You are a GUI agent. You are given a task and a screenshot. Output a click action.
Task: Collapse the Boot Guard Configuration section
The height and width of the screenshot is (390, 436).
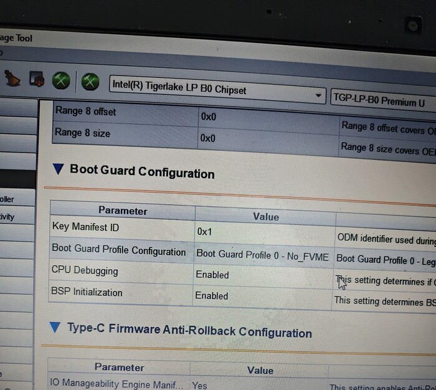click(59, 169)
